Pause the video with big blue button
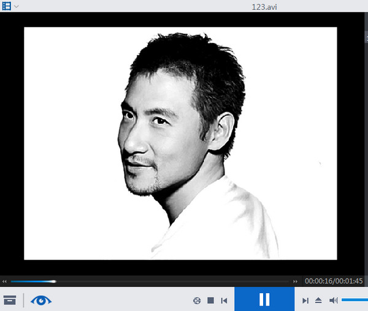Viewport: 368px width, 311px height. coord(264,299)
